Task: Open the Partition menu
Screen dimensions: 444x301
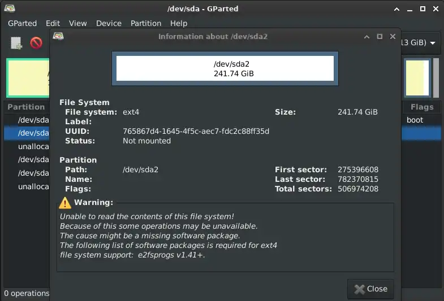Action: coord(146,23)
